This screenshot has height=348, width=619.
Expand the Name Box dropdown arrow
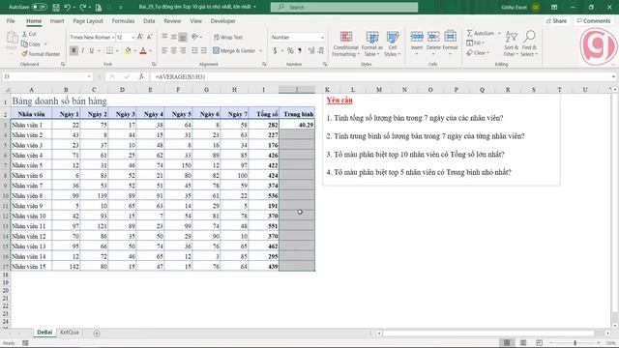(x=89, y=77)
